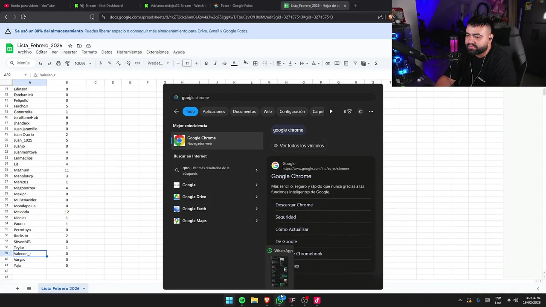The width and height of the screenshot is (546, 307).
Task: Print the spreadsheet with the printer icon
Action: tap(58, 63)
